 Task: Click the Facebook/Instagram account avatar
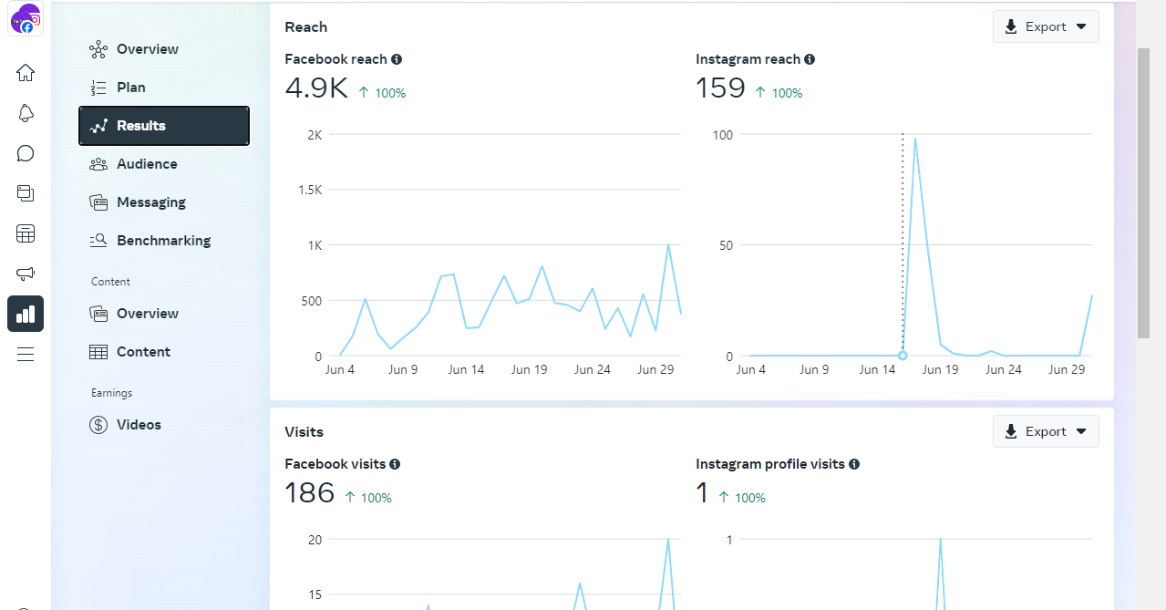click(26, 19)
